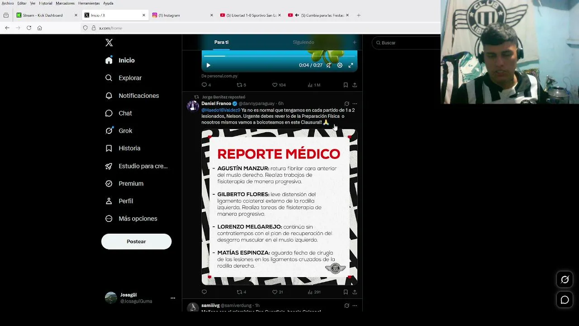Like Daniel Franco's post with 21 likes
This screenshot has width=579, height=326.
coord(277,292)
